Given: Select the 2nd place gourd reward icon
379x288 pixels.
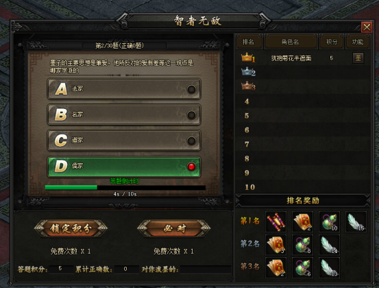Looking at the screenshot, I should pyautogui.click(x=302, y=245).
